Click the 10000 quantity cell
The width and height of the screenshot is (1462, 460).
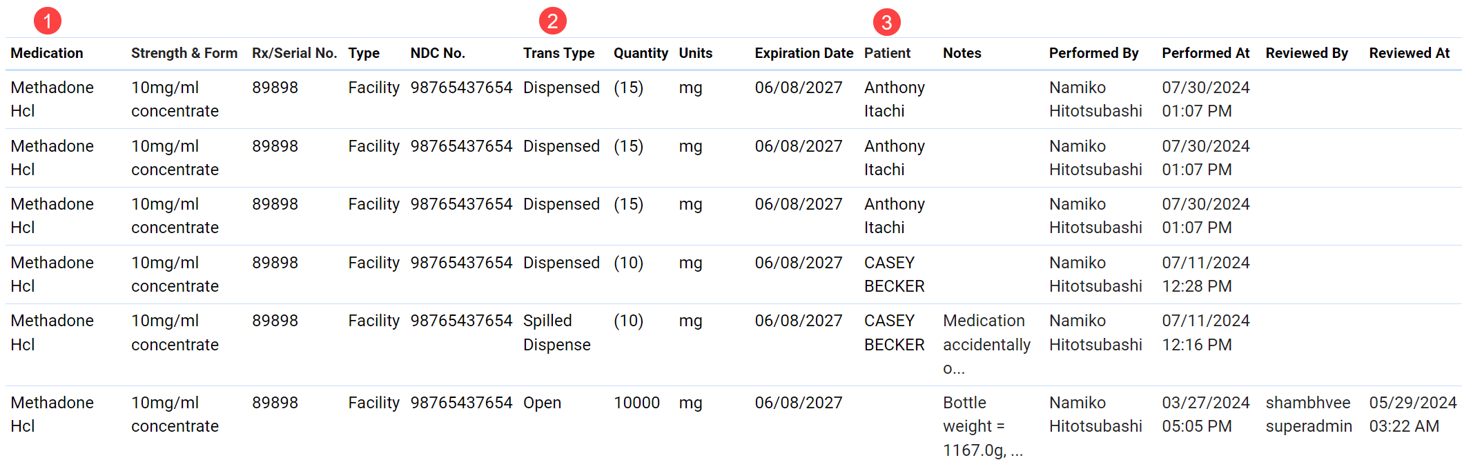coord(636,403)
